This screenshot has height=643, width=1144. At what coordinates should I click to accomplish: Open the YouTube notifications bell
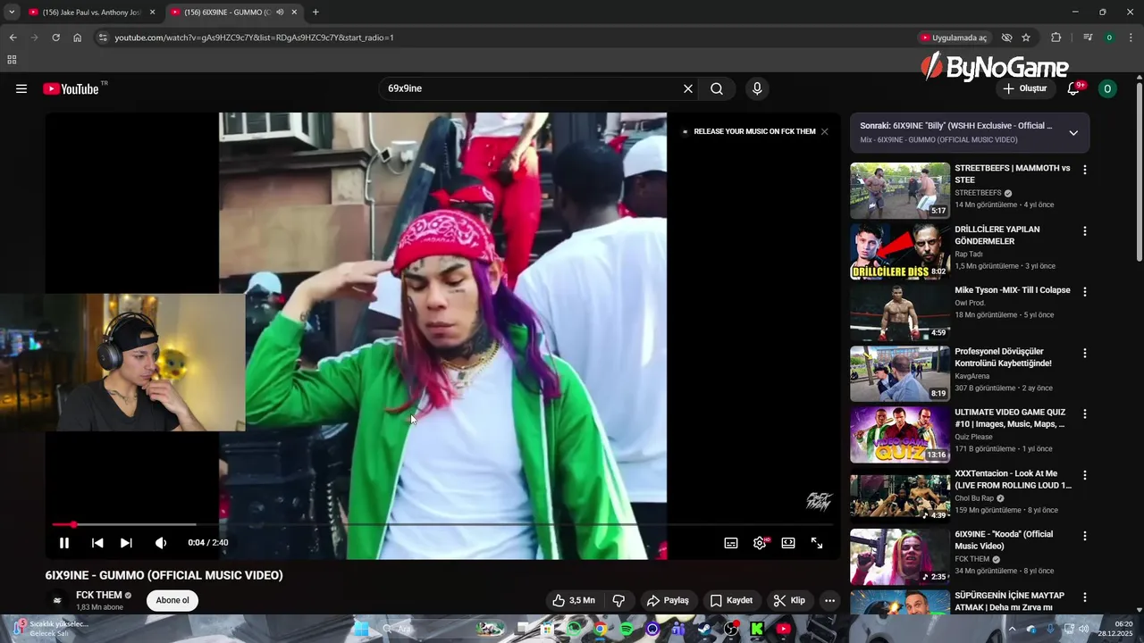(x=1075, y=88)
